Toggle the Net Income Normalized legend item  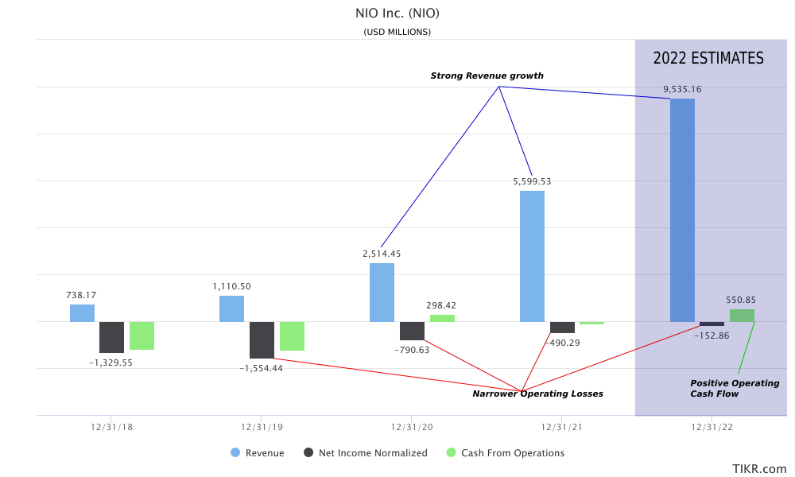pyautogui.click(x=366, y=452)
